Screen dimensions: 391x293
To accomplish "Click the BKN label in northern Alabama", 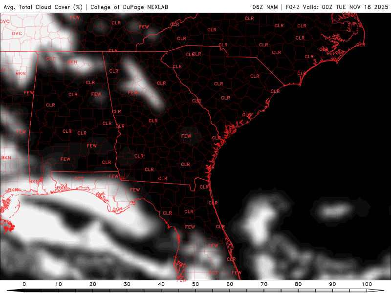I will pos(72,62).
